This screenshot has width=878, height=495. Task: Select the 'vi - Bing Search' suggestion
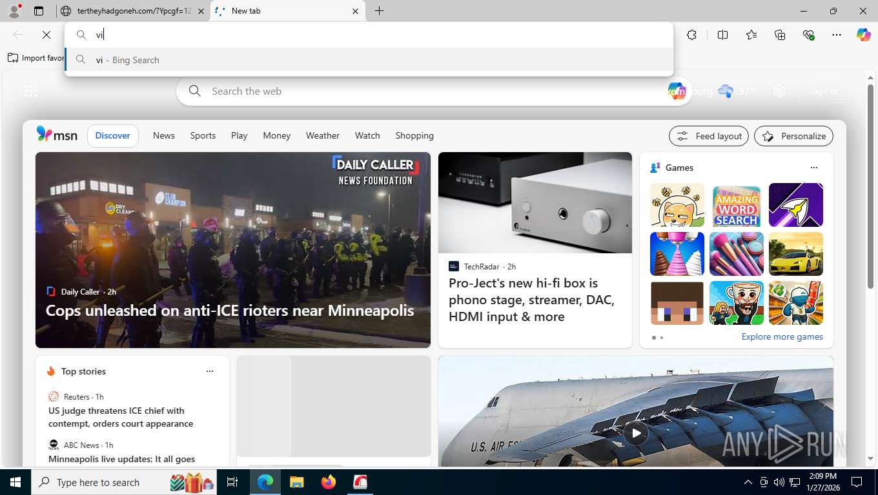click(369, 60)
